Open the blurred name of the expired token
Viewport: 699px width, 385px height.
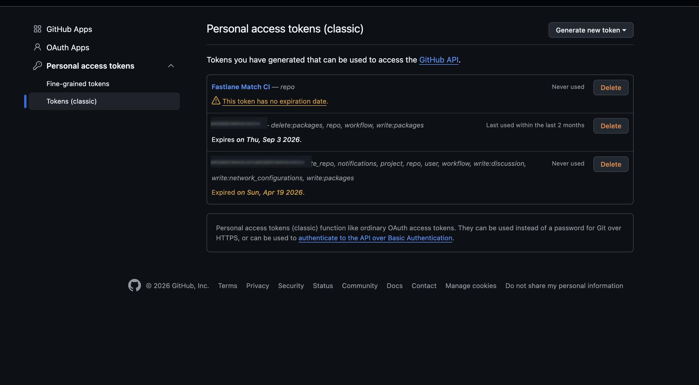point(261,162)
